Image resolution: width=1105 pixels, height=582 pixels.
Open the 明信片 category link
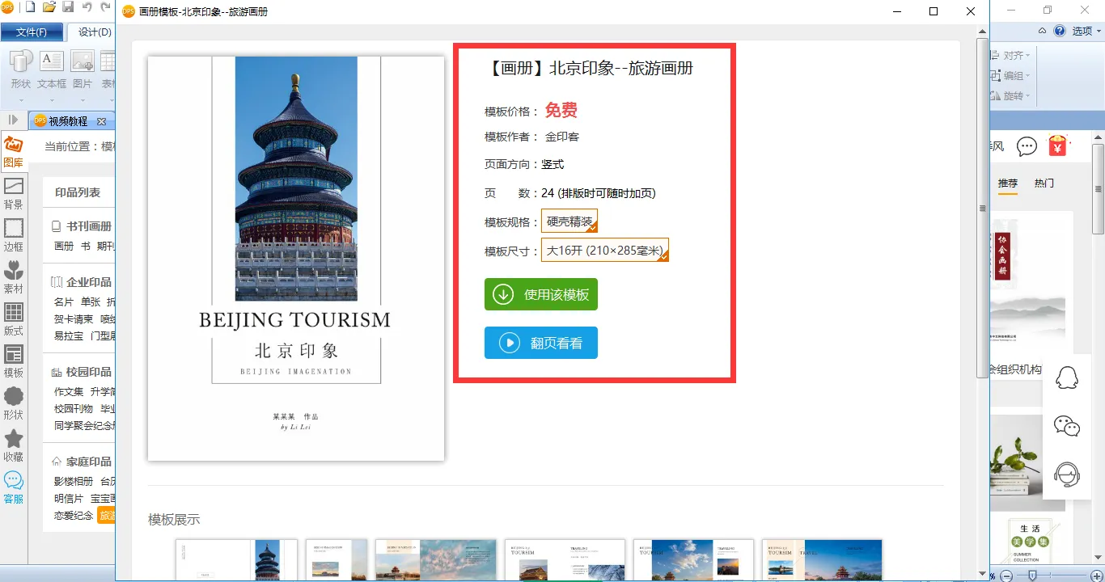click(69, 498)
